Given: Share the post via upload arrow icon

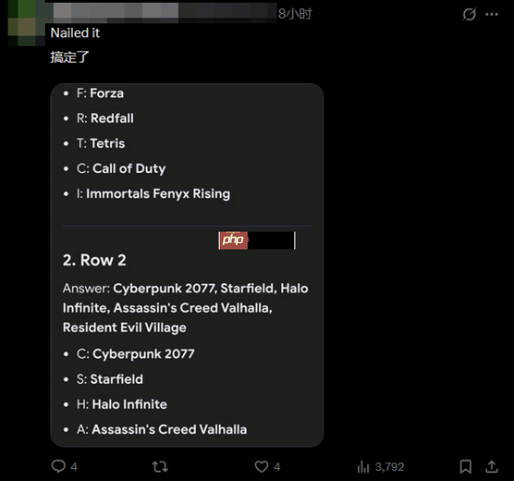Looking at the screenshot, I should click(492, 467).
